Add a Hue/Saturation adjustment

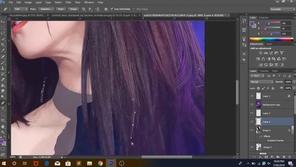[258, 59]
